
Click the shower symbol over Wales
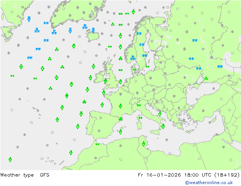pos(105,81)
